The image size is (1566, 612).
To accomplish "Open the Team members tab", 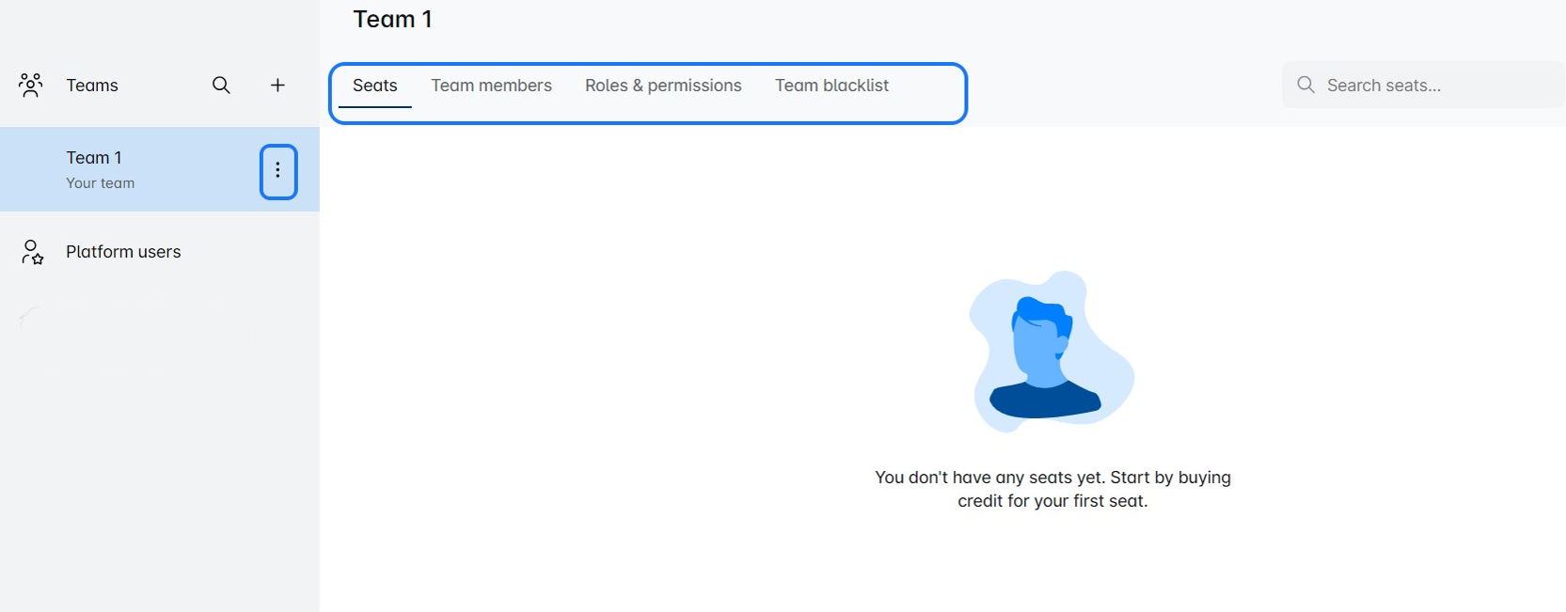I will click(491, 86).
